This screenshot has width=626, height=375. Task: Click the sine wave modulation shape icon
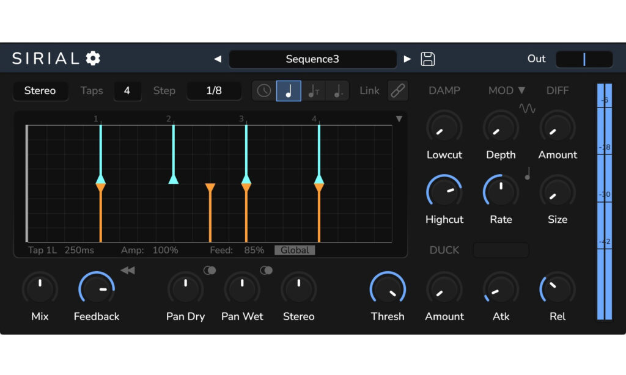pyautogui.click(x=527, y=108)
